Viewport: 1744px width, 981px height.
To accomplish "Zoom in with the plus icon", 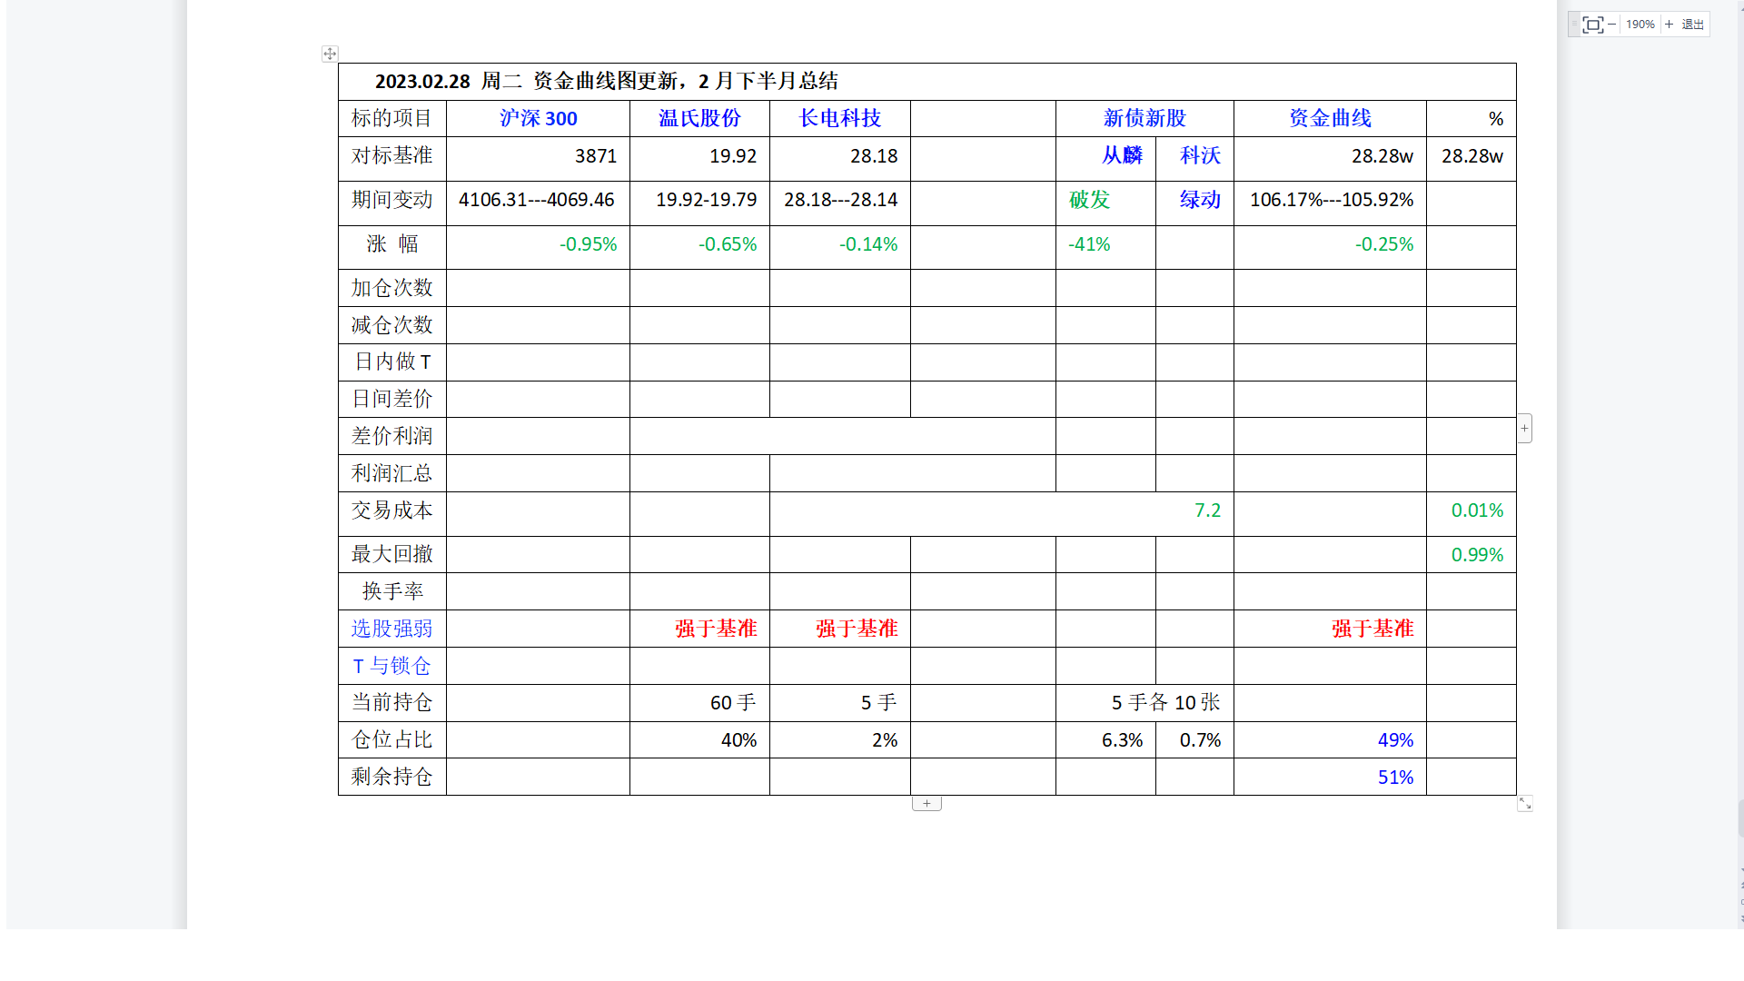I will tap(1669, 25).
